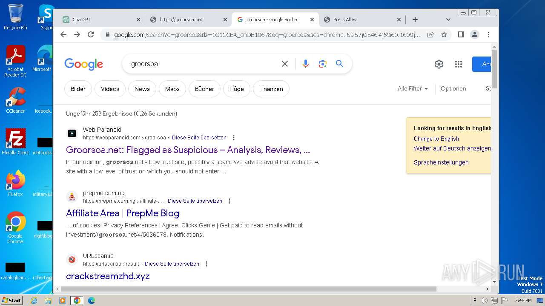Open the Chrome side panel icon
This screenshot has width=545, height=306.
(461, 34)
